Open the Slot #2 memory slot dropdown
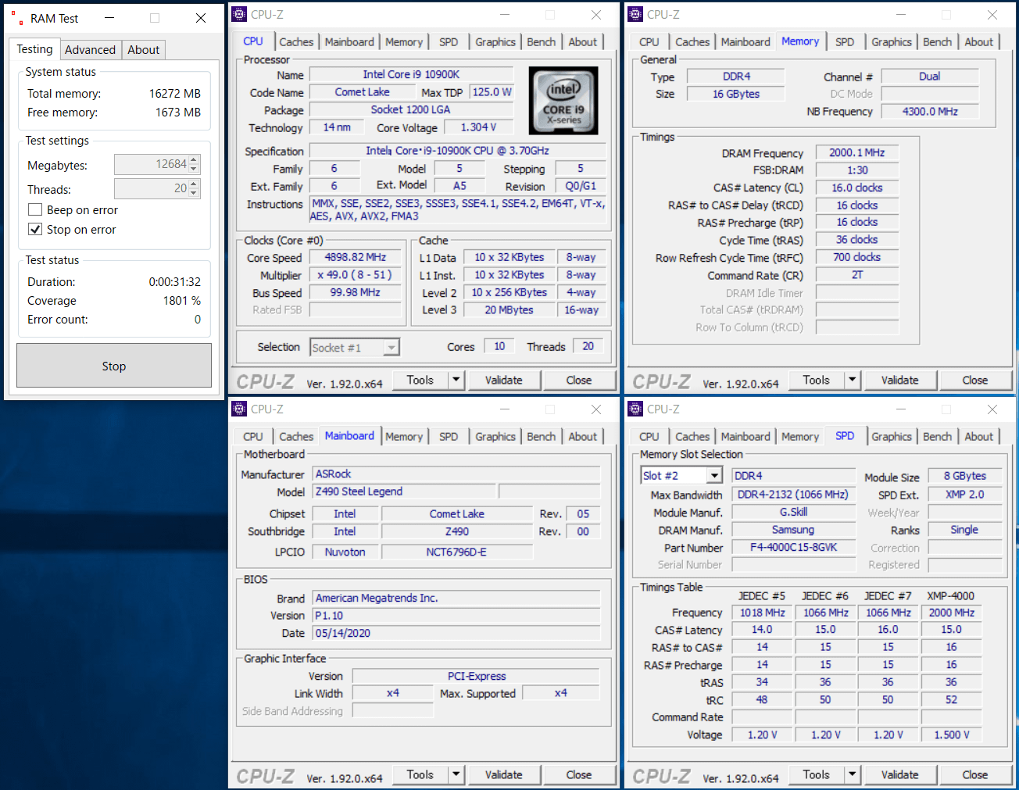Screen dimensions: 1019x790 pyautogui.click(x=714, y=475)
